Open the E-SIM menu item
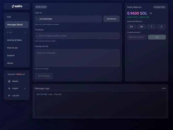 pyautogui.click(x=17, y=32)
